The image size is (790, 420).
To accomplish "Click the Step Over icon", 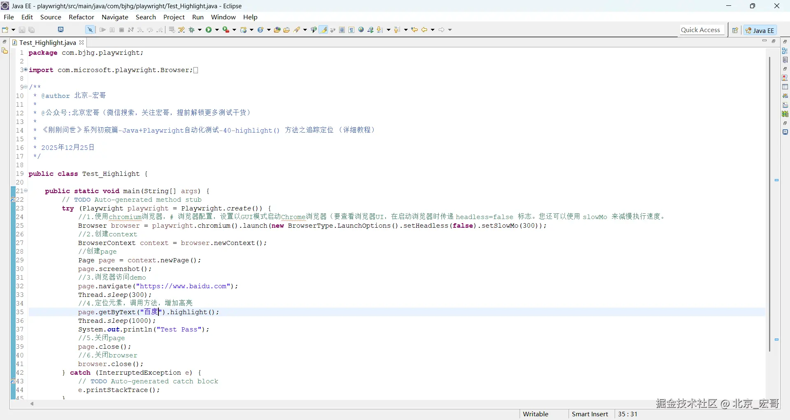I will (x=150, y=30).
